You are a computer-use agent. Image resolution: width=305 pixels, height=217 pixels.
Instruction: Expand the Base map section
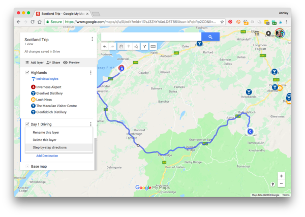(27, 166)
